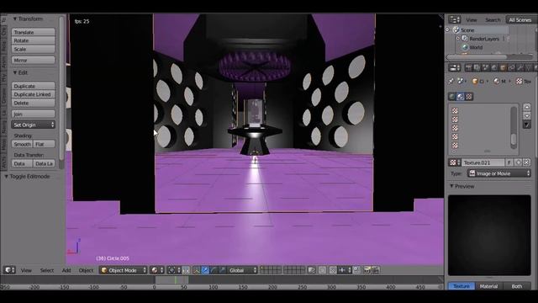Open the Select menu
The image size is (538, 303).
point(47,270)
